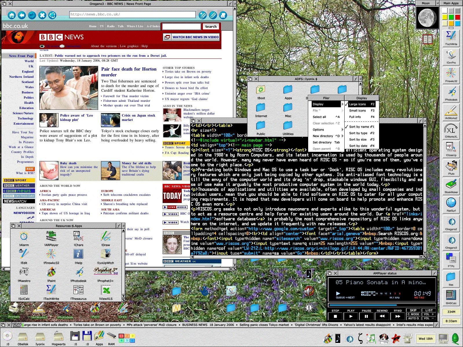Open the !StrongHlp pinboard icon
Image resolution: width=463 pixels, height=347 pixels.
[x=309, y=310]
